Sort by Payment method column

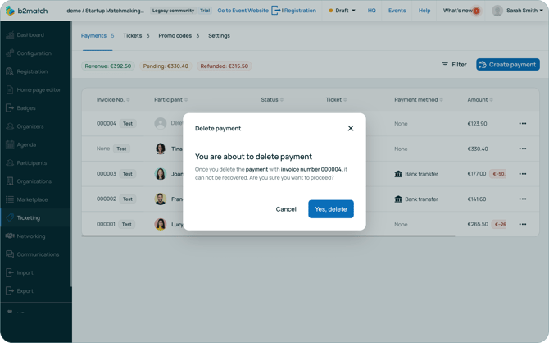419,99
